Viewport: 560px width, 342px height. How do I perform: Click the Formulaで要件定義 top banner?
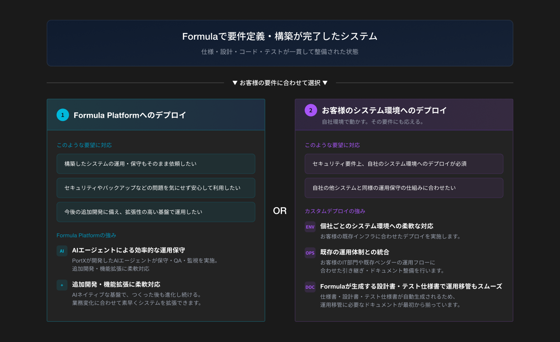tap(280, 43)
